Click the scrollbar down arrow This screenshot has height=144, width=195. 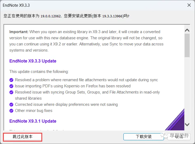[187, 124]
